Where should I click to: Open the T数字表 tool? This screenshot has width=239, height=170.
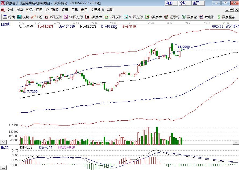(154, 17)
